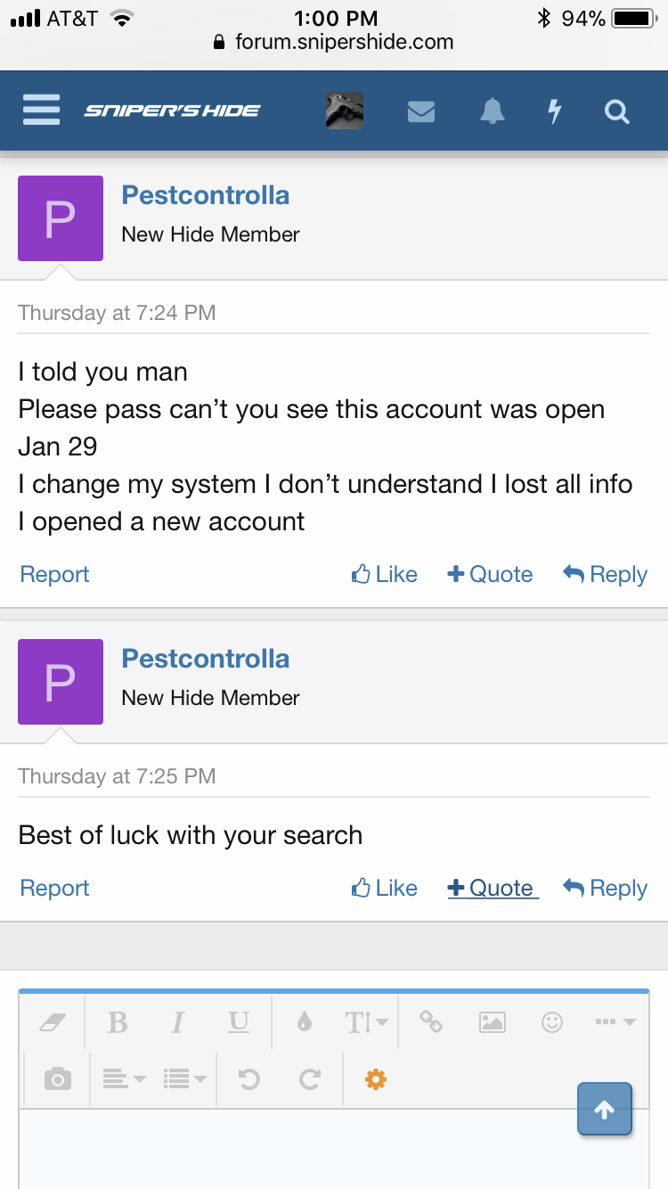Insert a link with the chain icon
This screenshot has height=1189, width=668.
[431, 1022]
